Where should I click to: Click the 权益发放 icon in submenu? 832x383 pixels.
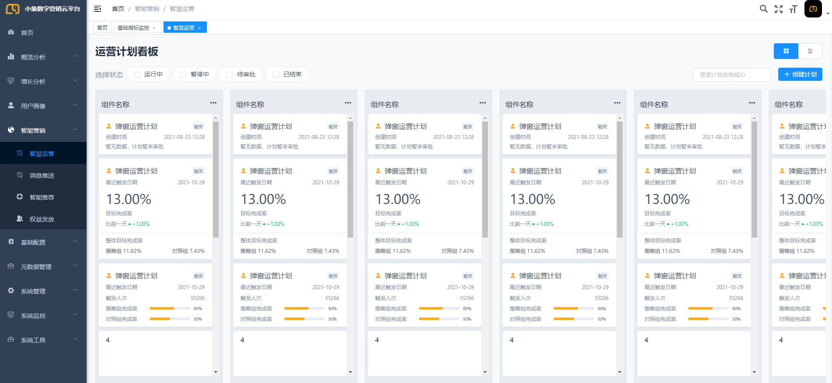(x=20, y=219)
